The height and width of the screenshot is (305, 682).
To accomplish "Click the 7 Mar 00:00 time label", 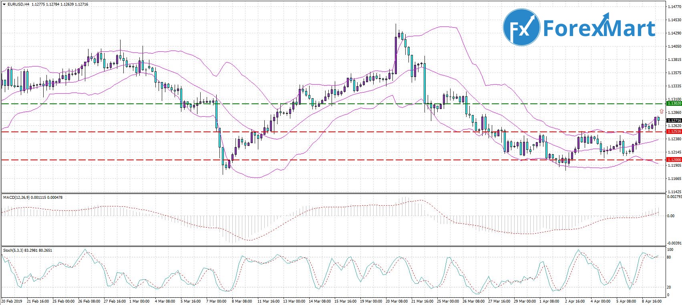I will 216,301.
